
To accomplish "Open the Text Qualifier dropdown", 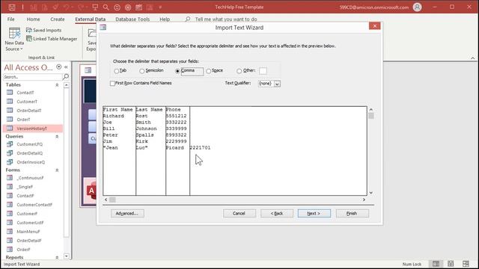I will pos(277,84).
